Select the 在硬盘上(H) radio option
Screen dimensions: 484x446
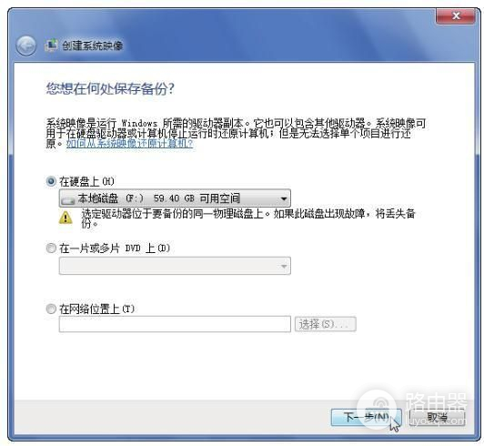pos(51,181)
